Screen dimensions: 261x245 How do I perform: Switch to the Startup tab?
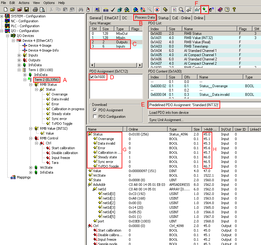[x=163, y=18]
